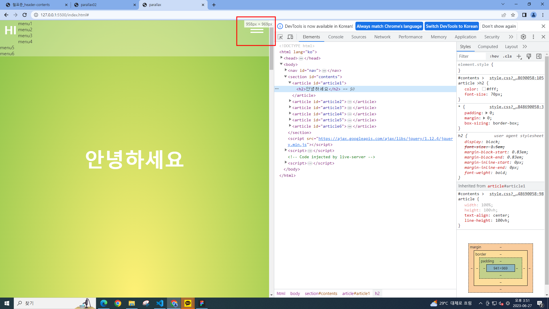Open DevTools settings gear
Viewport: 549px width, 309px height.
[x=523, y=37]
